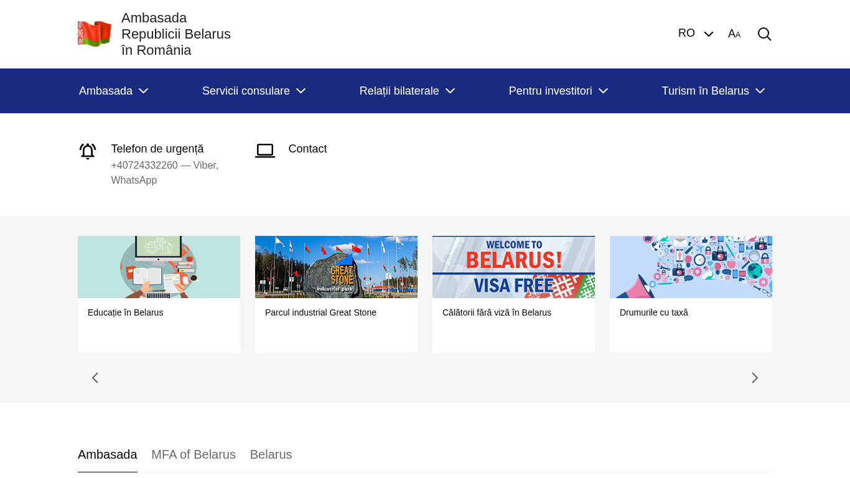Viewport: 850px width, 478px height.
Task: Switch to the Belarus news tab
Action: click(271, 454)
